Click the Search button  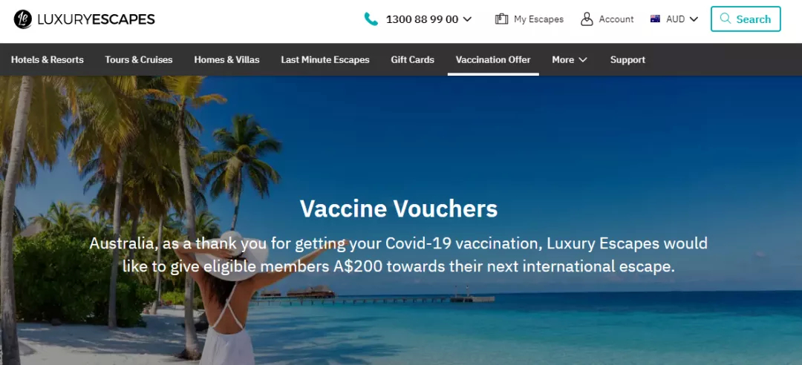[746, 19]
